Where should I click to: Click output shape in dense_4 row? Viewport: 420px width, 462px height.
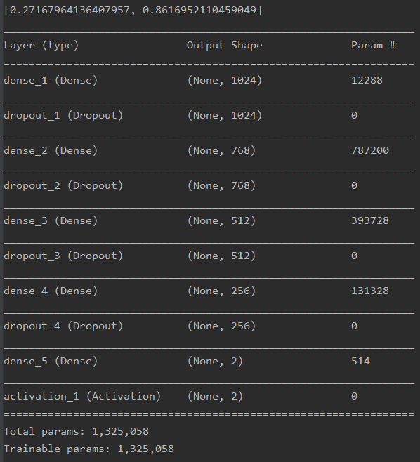[221, 291]
